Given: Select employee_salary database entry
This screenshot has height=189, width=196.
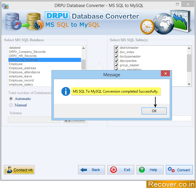Looking at the screenshot, I should click(30, 84).
